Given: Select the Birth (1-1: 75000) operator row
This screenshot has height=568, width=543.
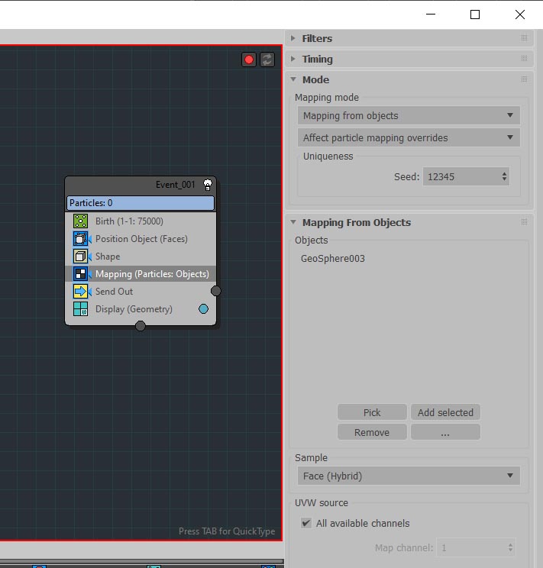Looking at the screenshot, I should click(141, 221).
